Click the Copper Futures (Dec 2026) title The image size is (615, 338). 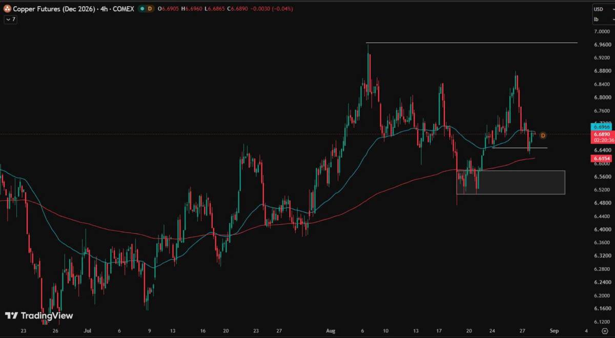(x=54, y=9)
